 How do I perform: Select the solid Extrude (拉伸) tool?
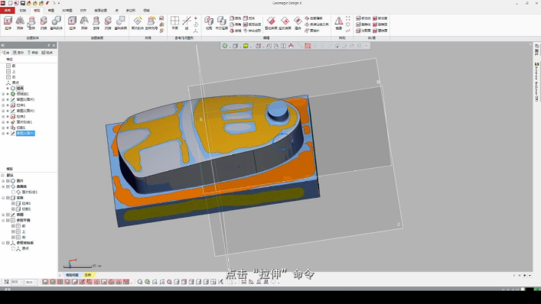coord(8,23)
